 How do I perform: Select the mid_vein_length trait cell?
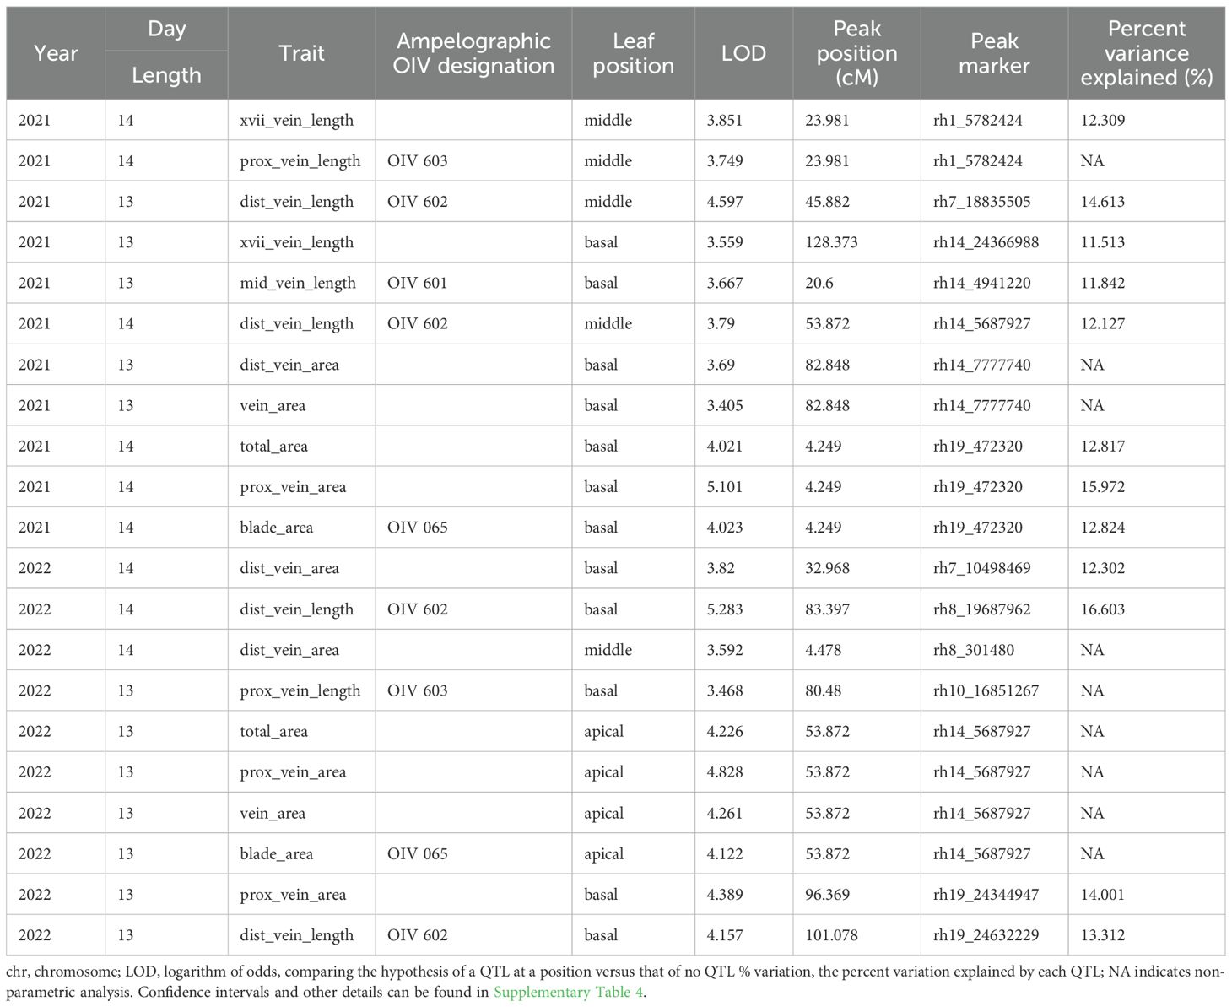298,283
